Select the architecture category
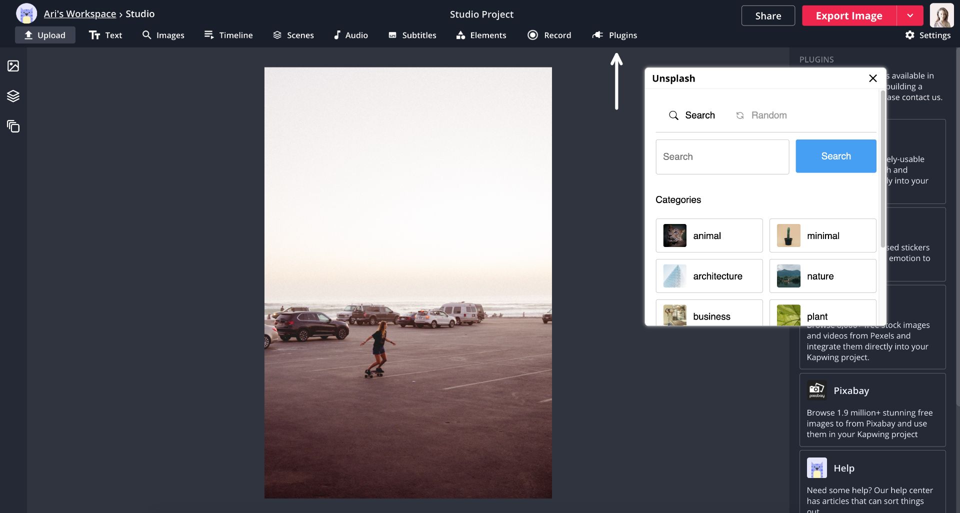This screenshot has height=513, width=960. click(x=709, y=276)
